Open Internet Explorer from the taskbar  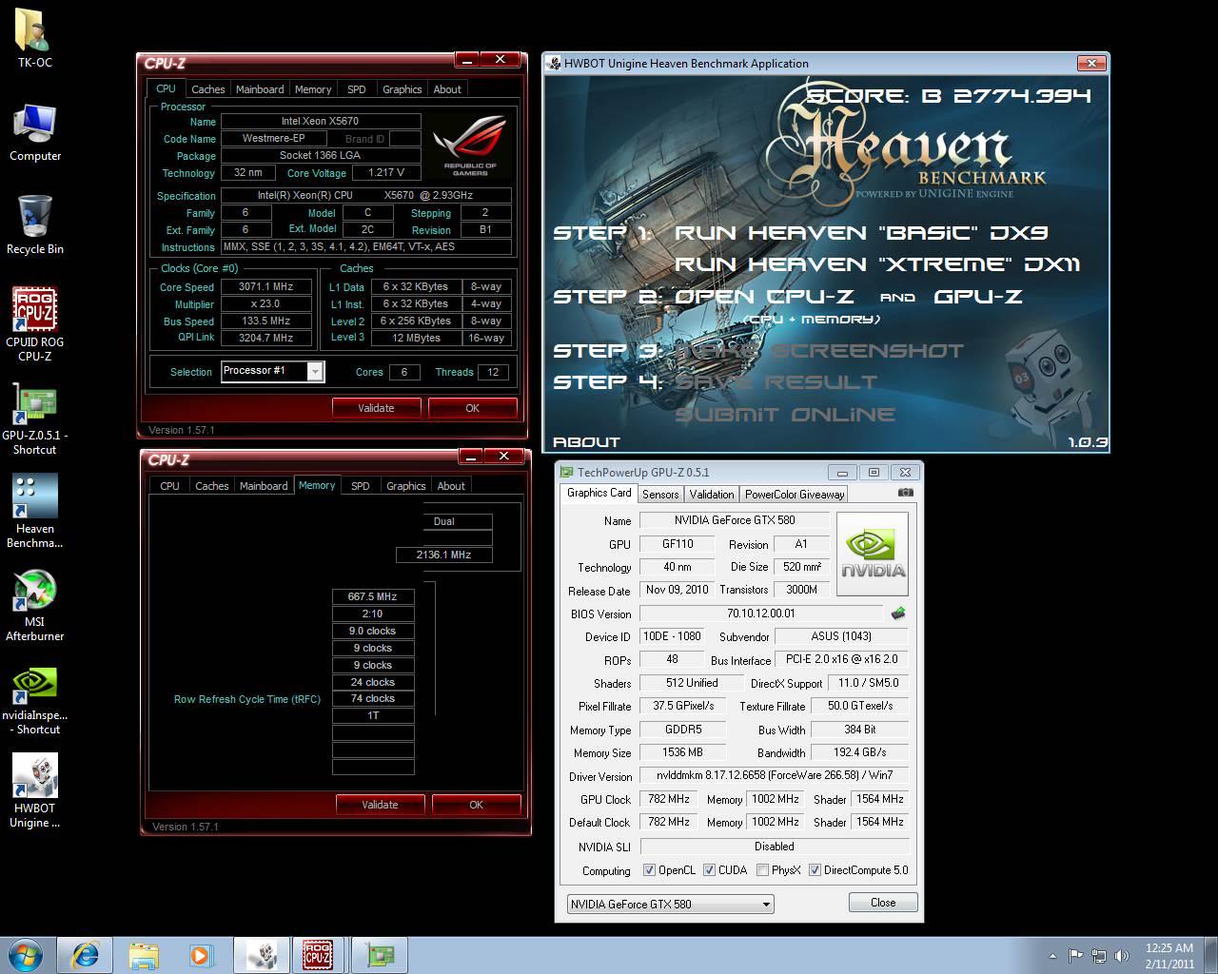tap(85, 955)
